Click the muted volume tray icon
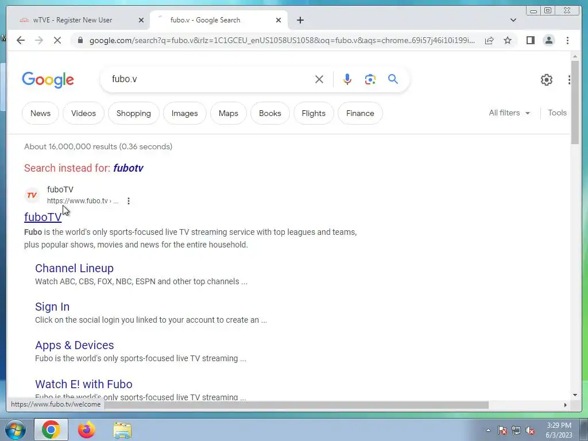588x441 pixels. pos(530,430)
